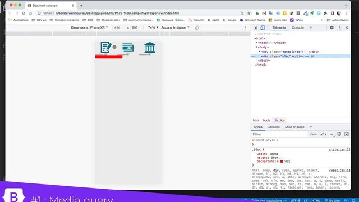Go forward in browser history

[x=17, y=13]
